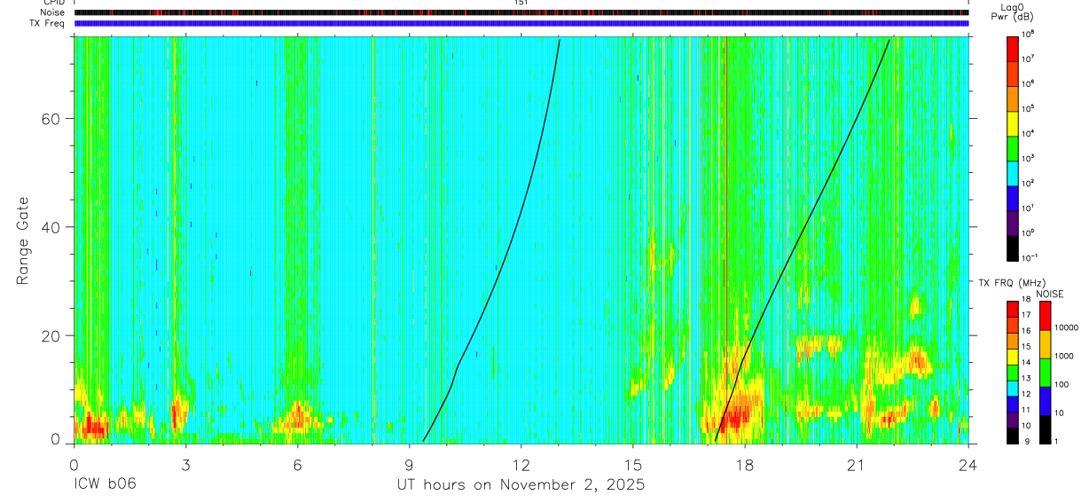
Task: Click the 'TX Freq' strip label at top left
Action: pyautogui.click(x=47, y=23)
